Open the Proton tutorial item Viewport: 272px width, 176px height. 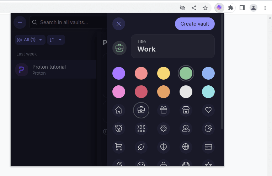click(x=54, y=70)
